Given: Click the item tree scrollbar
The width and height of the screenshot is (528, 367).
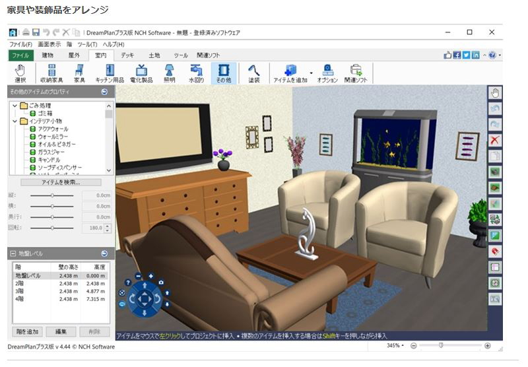Looking at the screenshot, I should (x=109, y=139).
